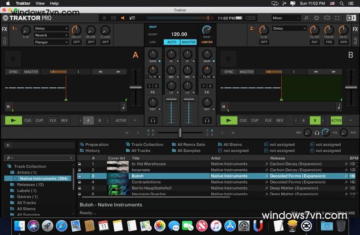The height and width of the screenshot is (235, 360).
Task: Open Traktor preferences gear icon
Action: pyautogui.click(x=316, y=18)
